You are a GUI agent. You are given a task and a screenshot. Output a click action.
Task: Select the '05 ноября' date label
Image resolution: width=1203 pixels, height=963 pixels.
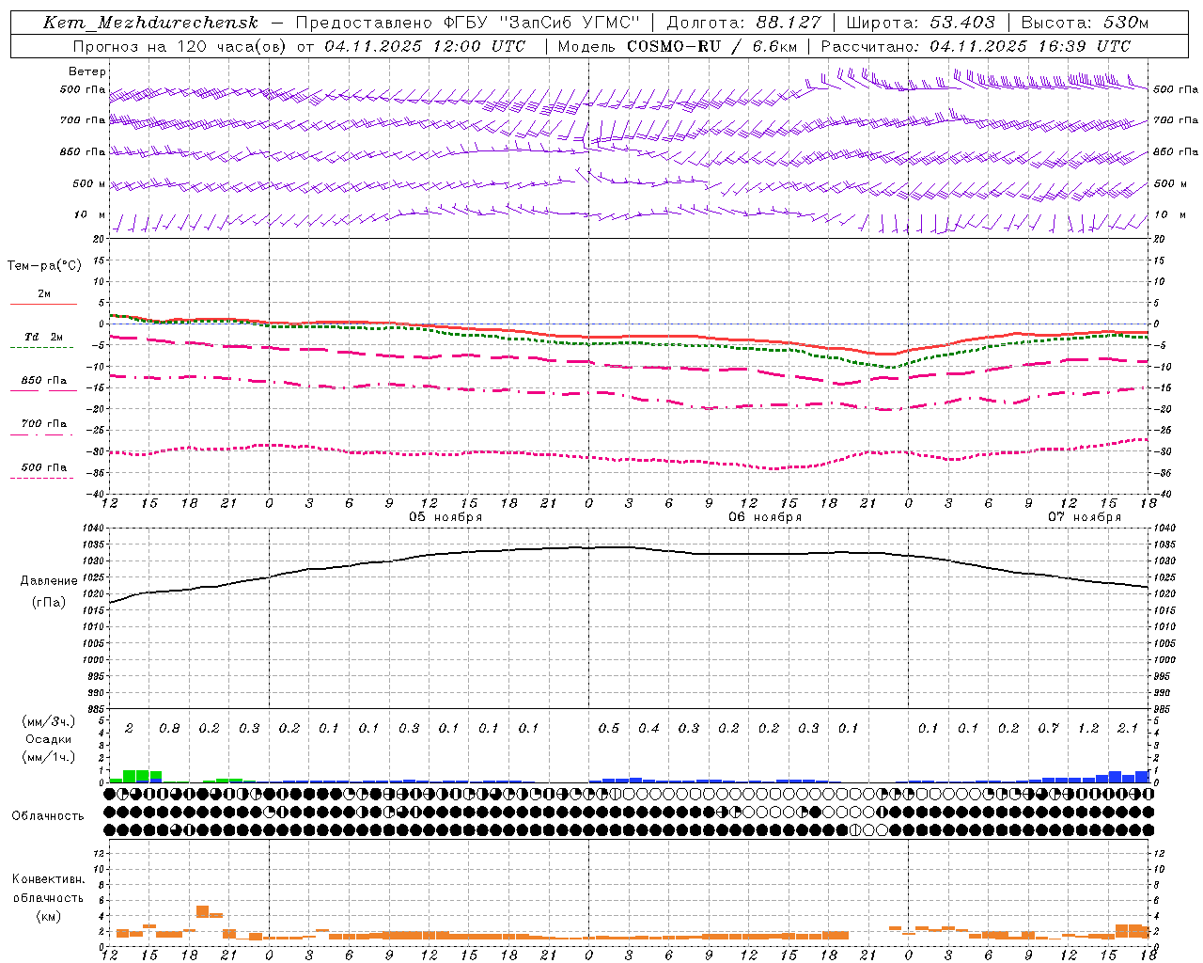coord(445,517)
